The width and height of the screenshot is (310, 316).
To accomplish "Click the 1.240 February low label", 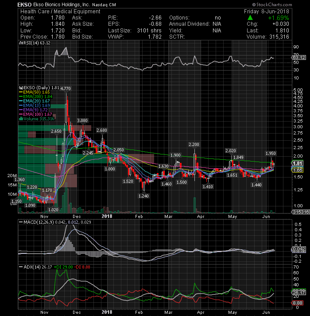I will click(x=143, y=196).
